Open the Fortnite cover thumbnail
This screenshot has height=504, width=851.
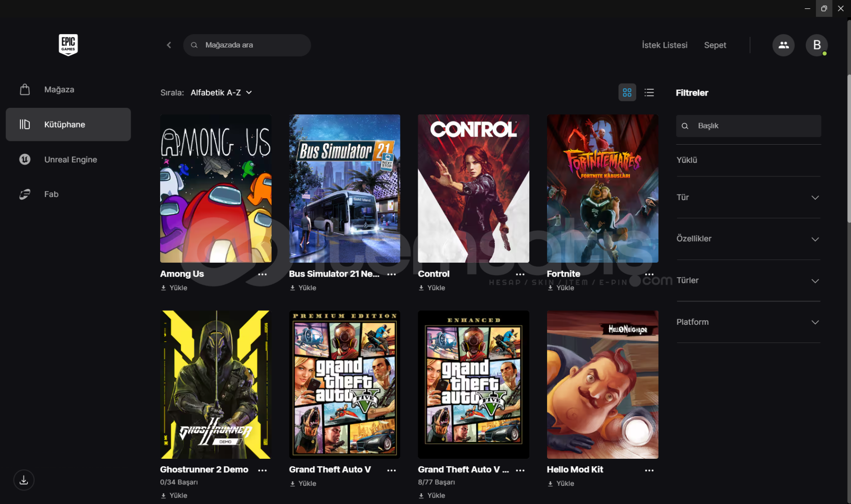click(x=603, y=189)
